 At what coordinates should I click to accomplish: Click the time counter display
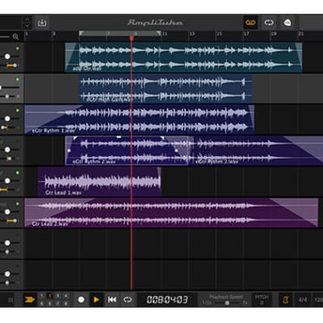pos(167,300)
